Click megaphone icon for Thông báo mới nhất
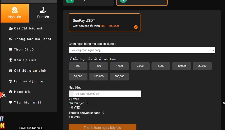Viewport: 225px width, 130px height. 11,39
